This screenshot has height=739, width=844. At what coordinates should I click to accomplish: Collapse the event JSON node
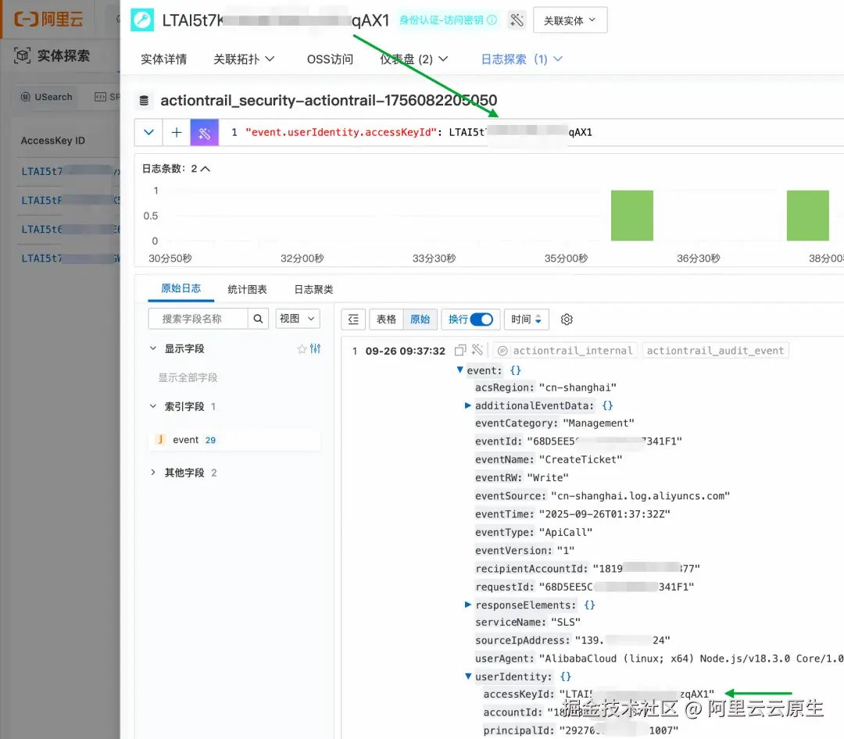pos(460,369)
